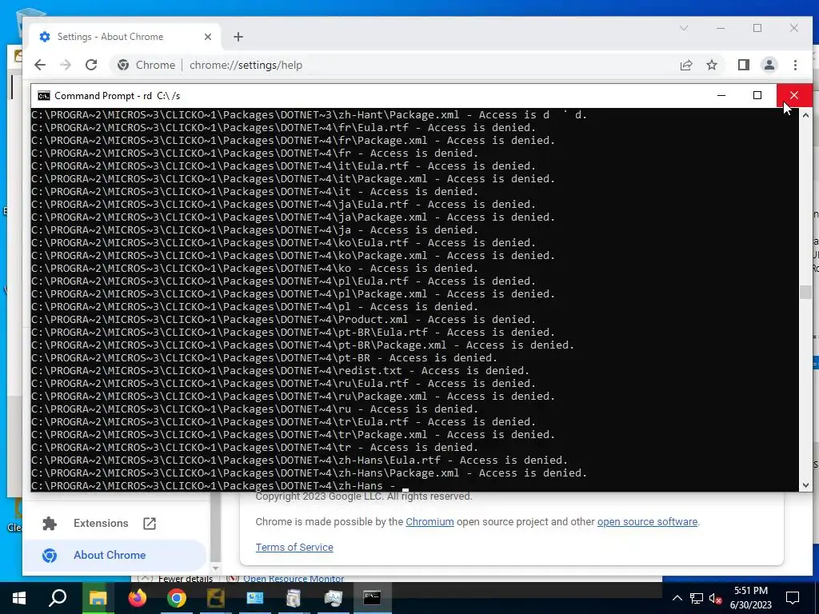
Task: Close the Command Prompt window
Action: 794,95
